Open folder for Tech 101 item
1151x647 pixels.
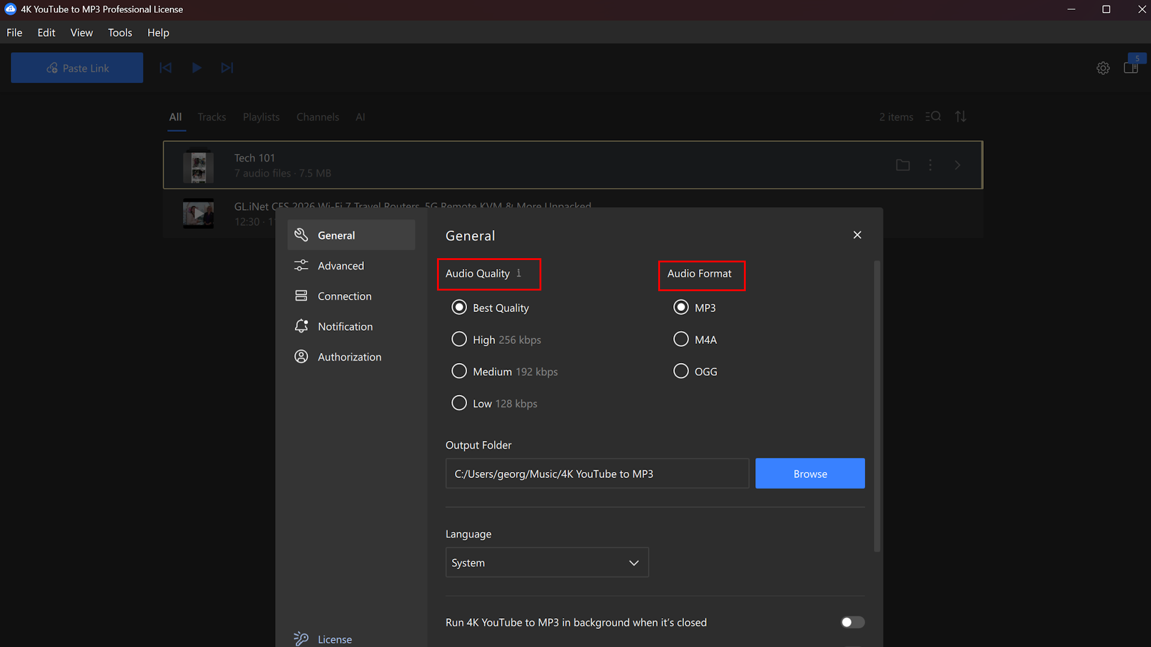coord(903,165)
